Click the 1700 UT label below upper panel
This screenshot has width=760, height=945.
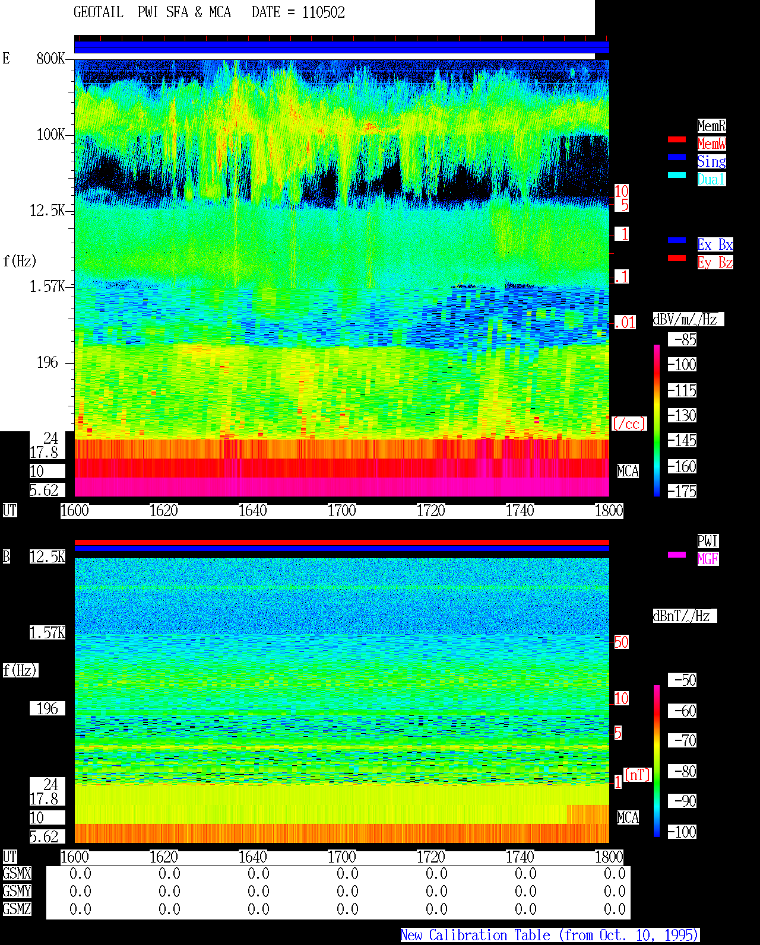pyautogui.click(x=342, y=511)
